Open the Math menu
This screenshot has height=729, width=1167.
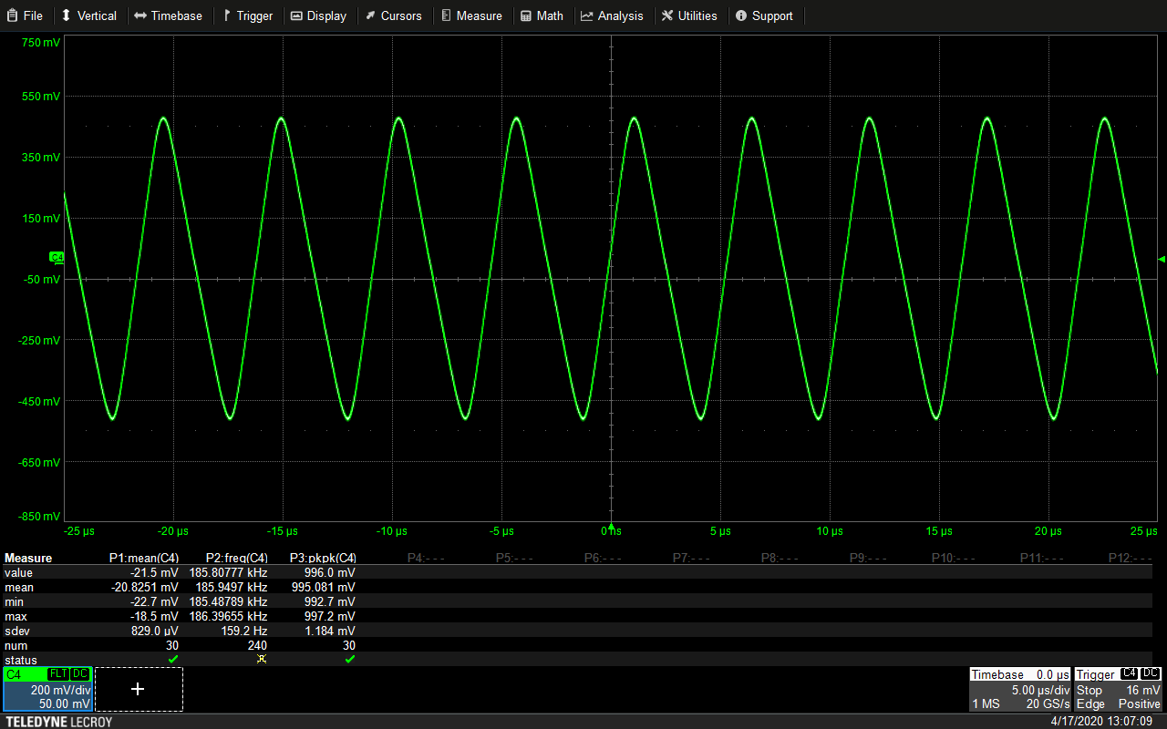pos(542,15)
